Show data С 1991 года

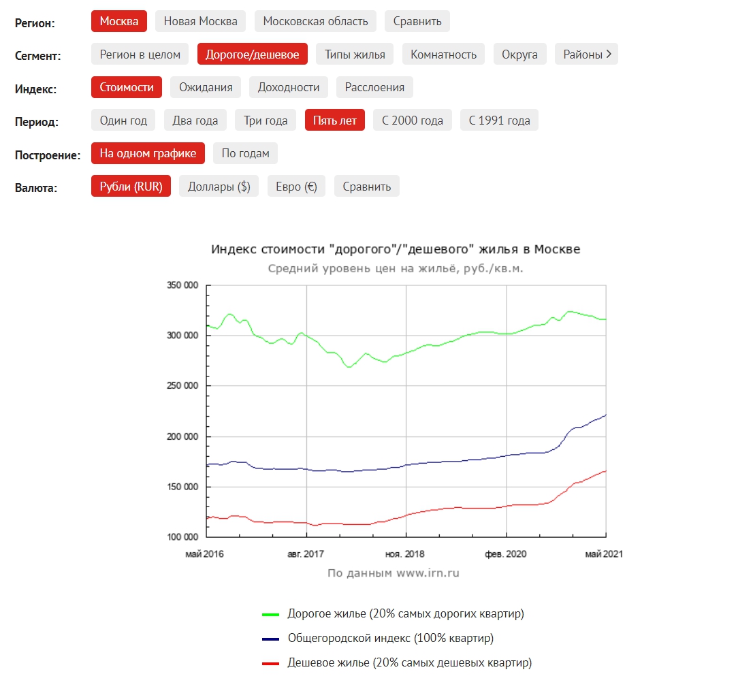tap(499, 120)
